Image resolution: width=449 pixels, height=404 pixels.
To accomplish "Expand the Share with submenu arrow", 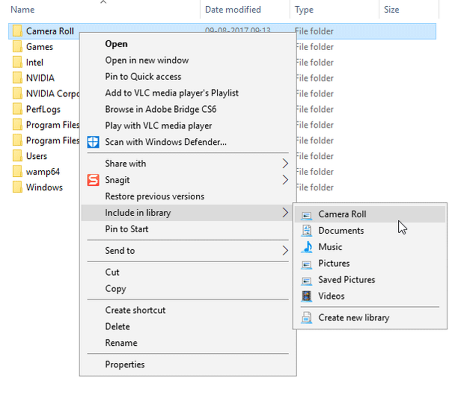I will 285,164.
